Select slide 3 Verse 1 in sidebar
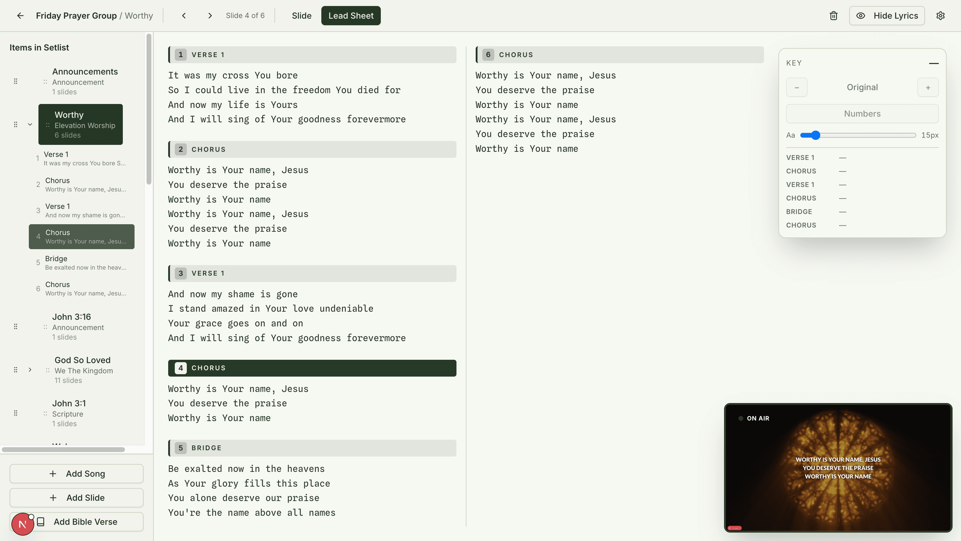This screenshot has width=961, height=541. tap(81, 211)
